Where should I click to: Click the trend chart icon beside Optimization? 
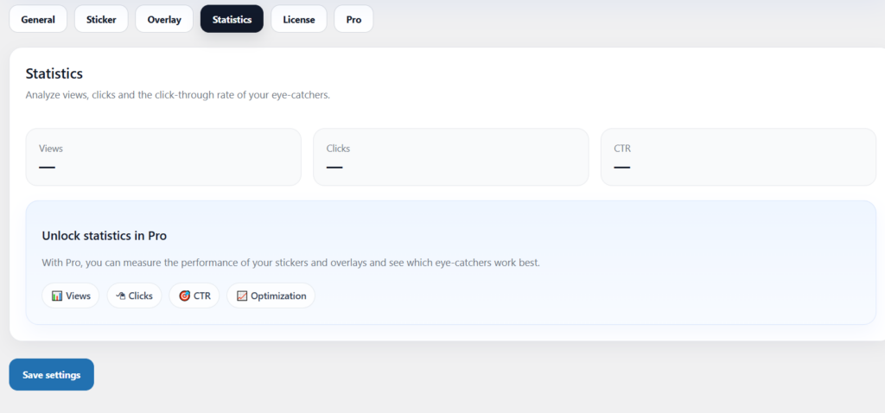pyautogui.click(x=242, y=295)
